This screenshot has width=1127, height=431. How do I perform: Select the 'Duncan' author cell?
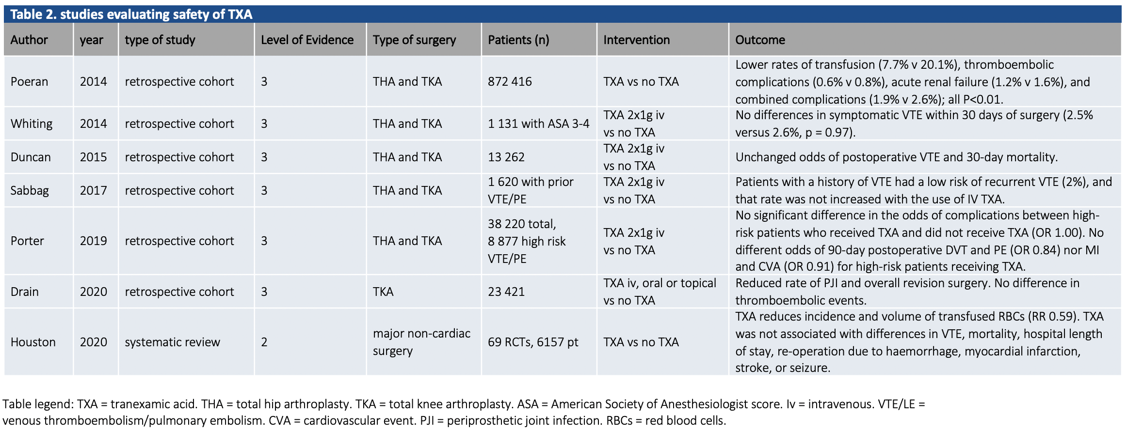point(31,157)
